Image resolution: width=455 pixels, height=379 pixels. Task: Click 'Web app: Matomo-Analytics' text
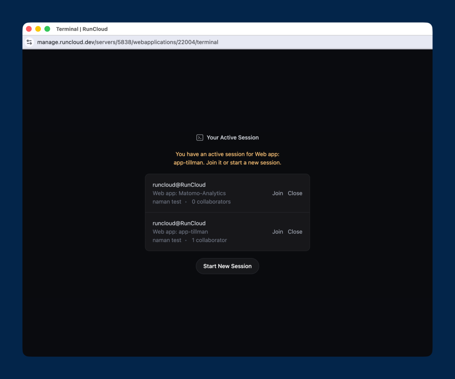pos(189,193)
